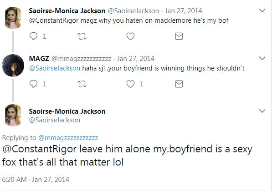Open avatar on the main bottom tweet
The height and width of the screenshot is (191, 272).
[13, 115]
